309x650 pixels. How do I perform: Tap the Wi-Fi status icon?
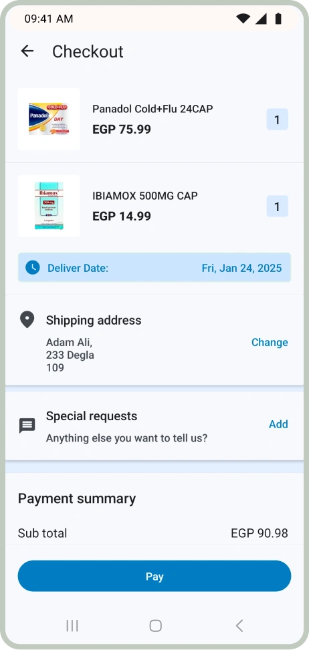[243, 18]
